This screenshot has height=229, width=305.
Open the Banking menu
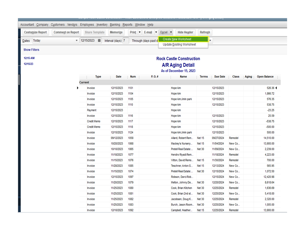pos(115,25)
